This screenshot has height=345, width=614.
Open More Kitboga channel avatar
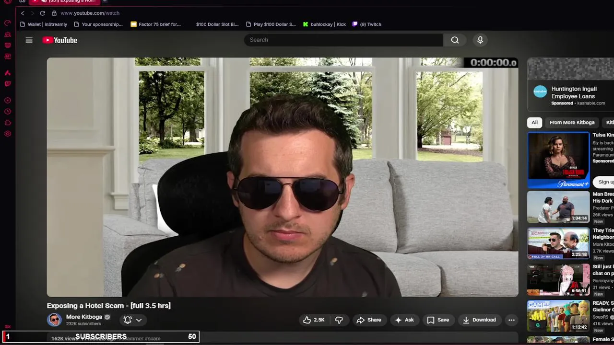54,320
